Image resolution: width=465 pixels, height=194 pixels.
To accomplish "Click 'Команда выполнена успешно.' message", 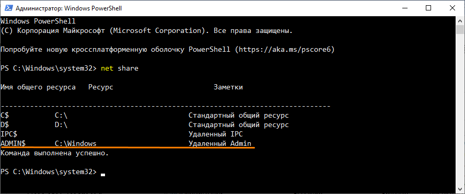I will click(55, 153).
